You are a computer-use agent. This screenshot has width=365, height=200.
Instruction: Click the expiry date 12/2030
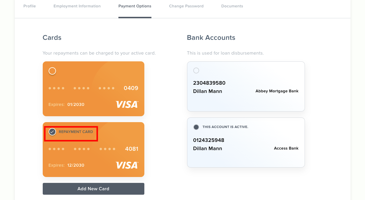click(x=76, y=165)
